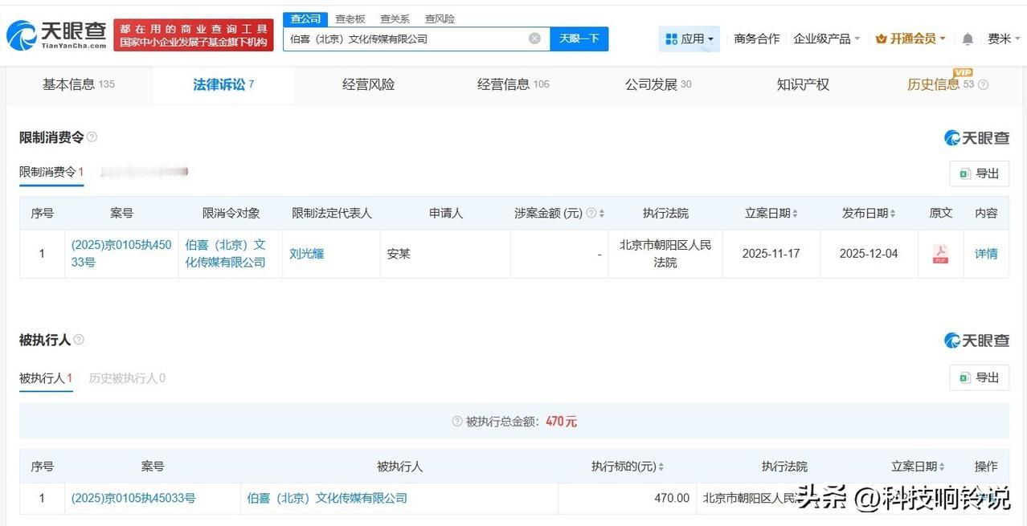Click the publish date 2025-12-04
Viewport: 1027px width, 526px height.
(869, 254)
